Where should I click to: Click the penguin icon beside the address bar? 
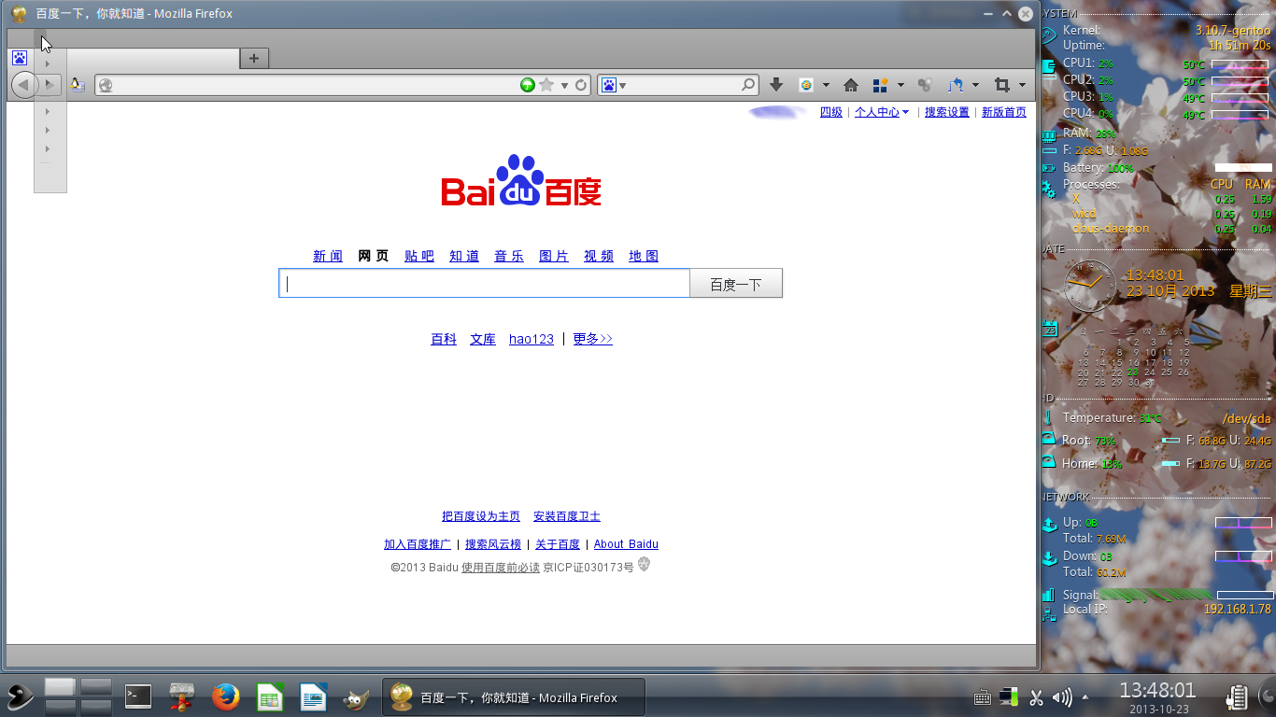(78, 85)
